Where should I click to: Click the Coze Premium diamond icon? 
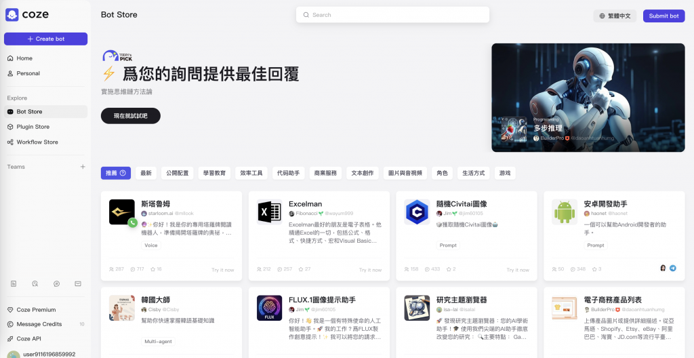tap(10, 310)
